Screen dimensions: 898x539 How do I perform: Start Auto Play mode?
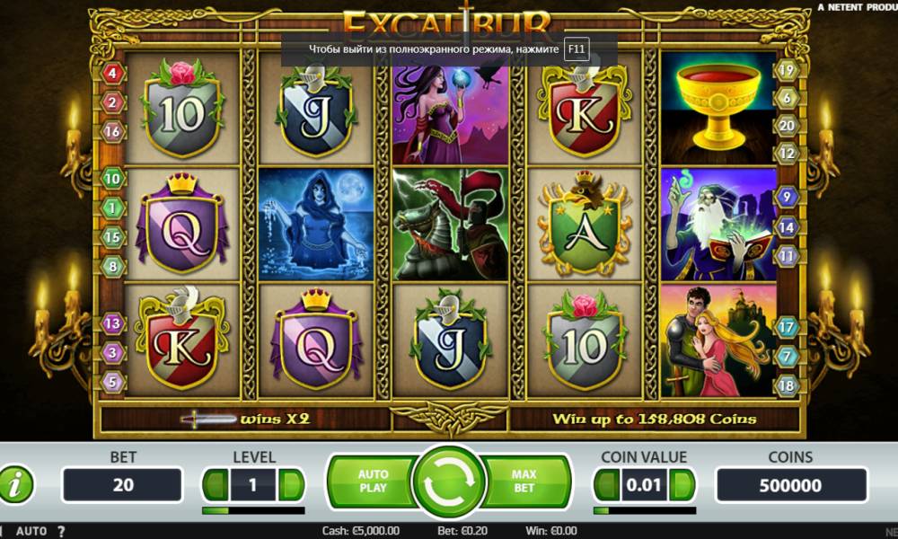(x=373, y=482)
